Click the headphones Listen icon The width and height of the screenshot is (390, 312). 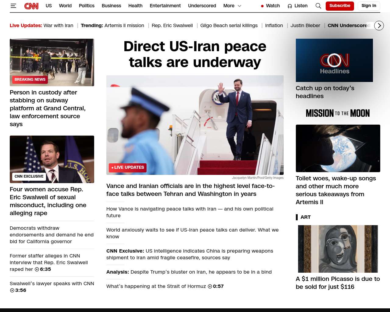click(290, 6)
